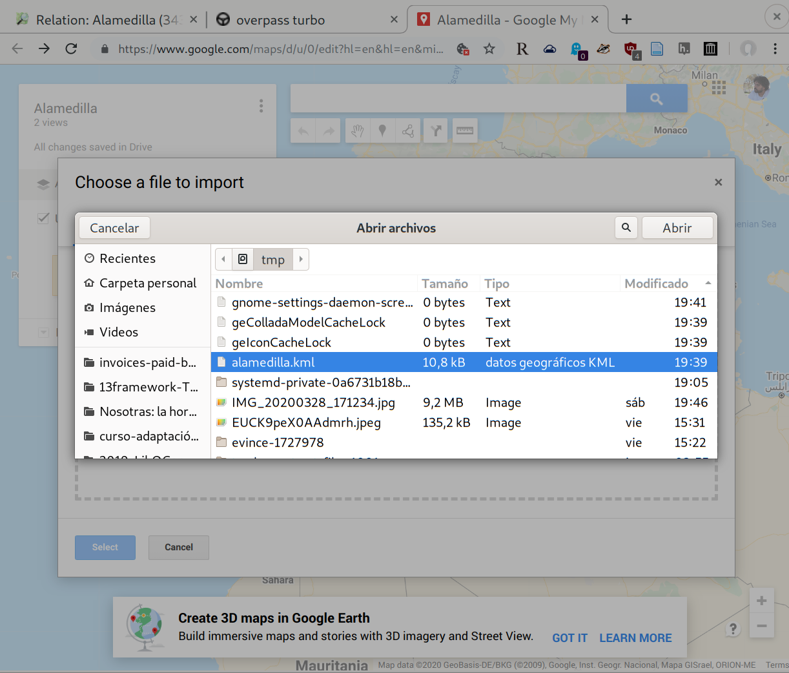Select the geIconCacheLock file
The width and height of the screenshot is (789, 673).
pyautogui.click(x=464, y=342)
